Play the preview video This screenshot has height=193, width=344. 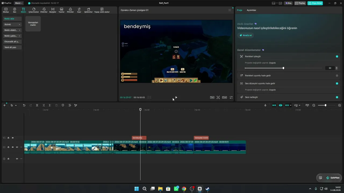point(176,97)
